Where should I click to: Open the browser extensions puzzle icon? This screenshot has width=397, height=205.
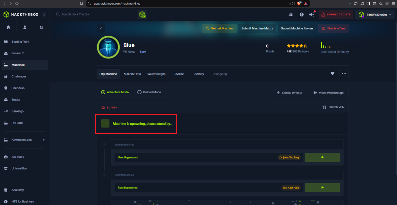click(x=356, y=4)
